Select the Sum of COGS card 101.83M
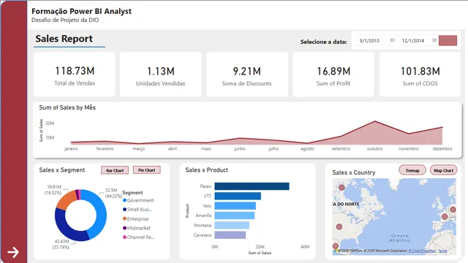The width and height of the screenshot is (468, 263). pyautogui.click(x=420, y=75)
